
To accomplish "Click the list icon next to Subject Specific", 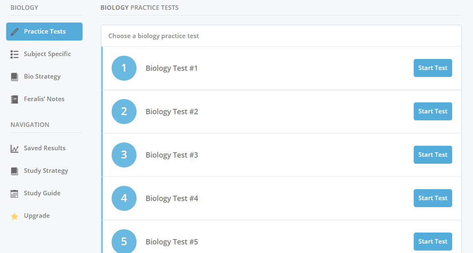I will [x=14, y=54].
